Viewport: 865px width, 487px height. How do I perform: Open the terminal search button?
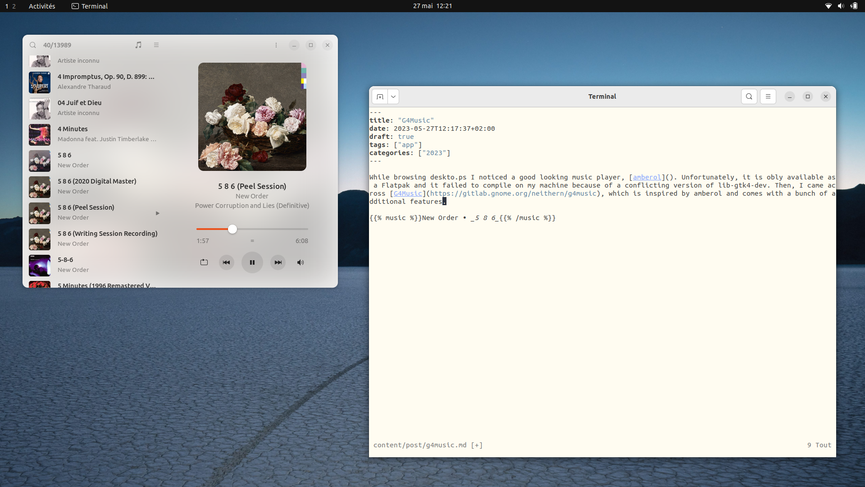(x=749, y=96)
